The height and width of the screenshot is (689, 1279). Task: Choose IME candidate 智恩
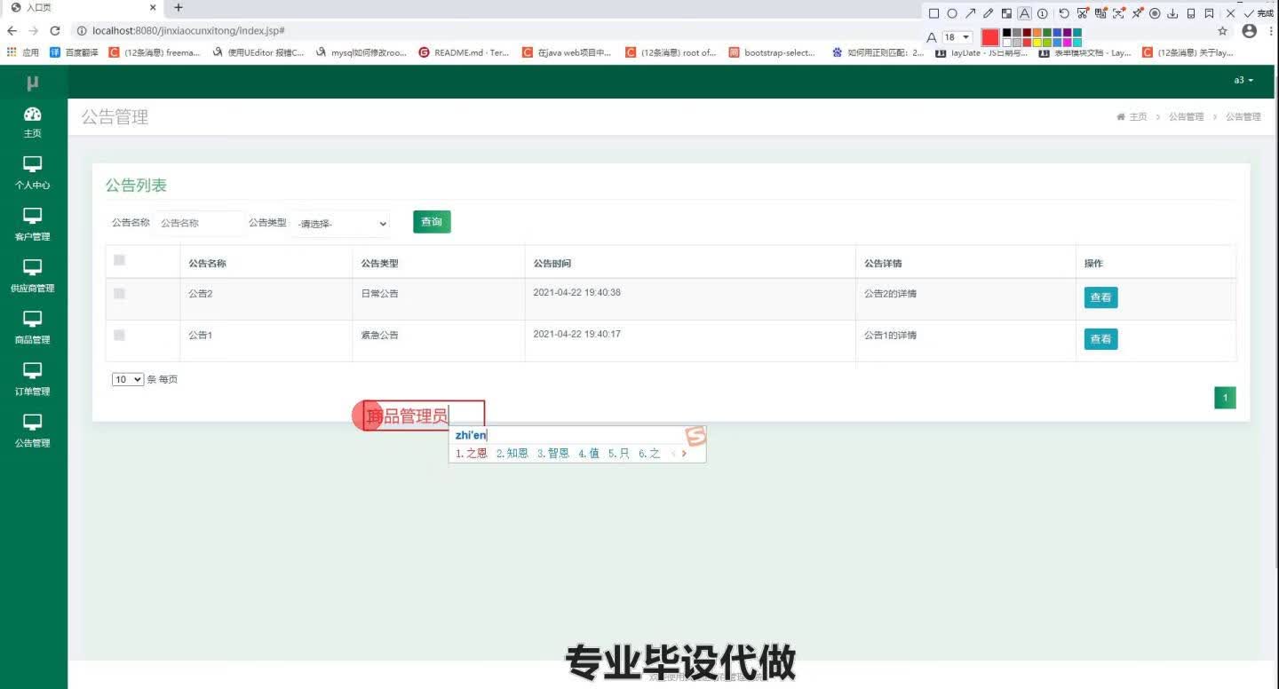pyautogui.click(x=552, y=453)
